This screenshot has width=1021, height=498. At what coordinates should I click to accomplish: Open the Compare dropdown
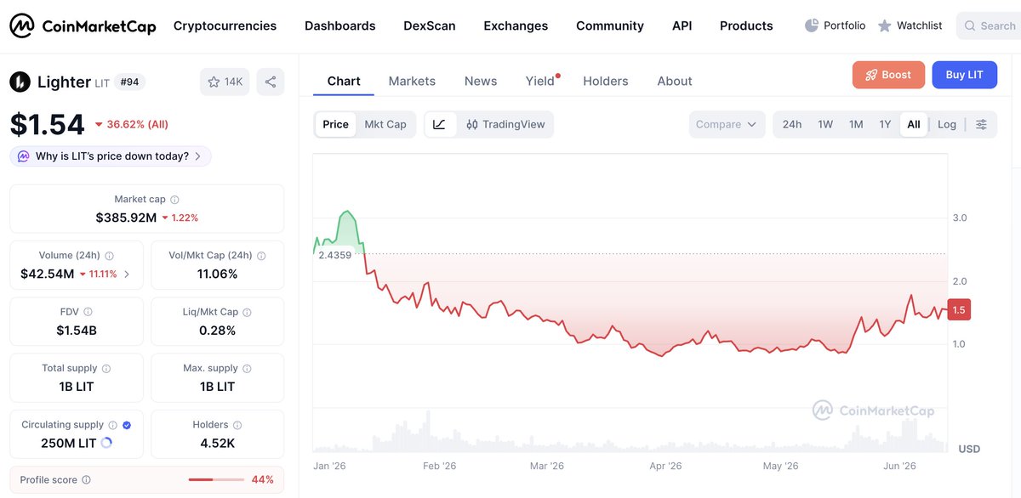[x=727, y=124]
